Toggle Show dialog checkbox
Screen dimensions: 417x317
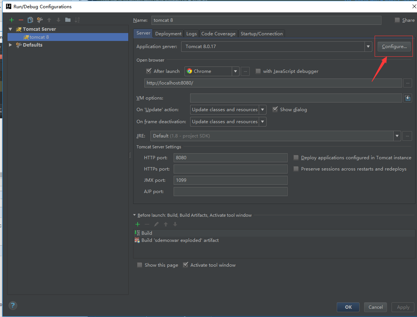point(275,109)
